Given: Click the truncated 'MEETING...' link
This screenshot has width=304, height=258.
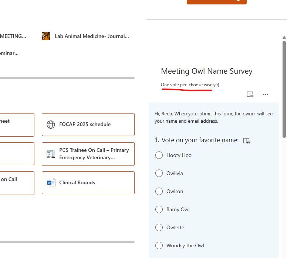Looking at the screenshot, I should [13, 36].
